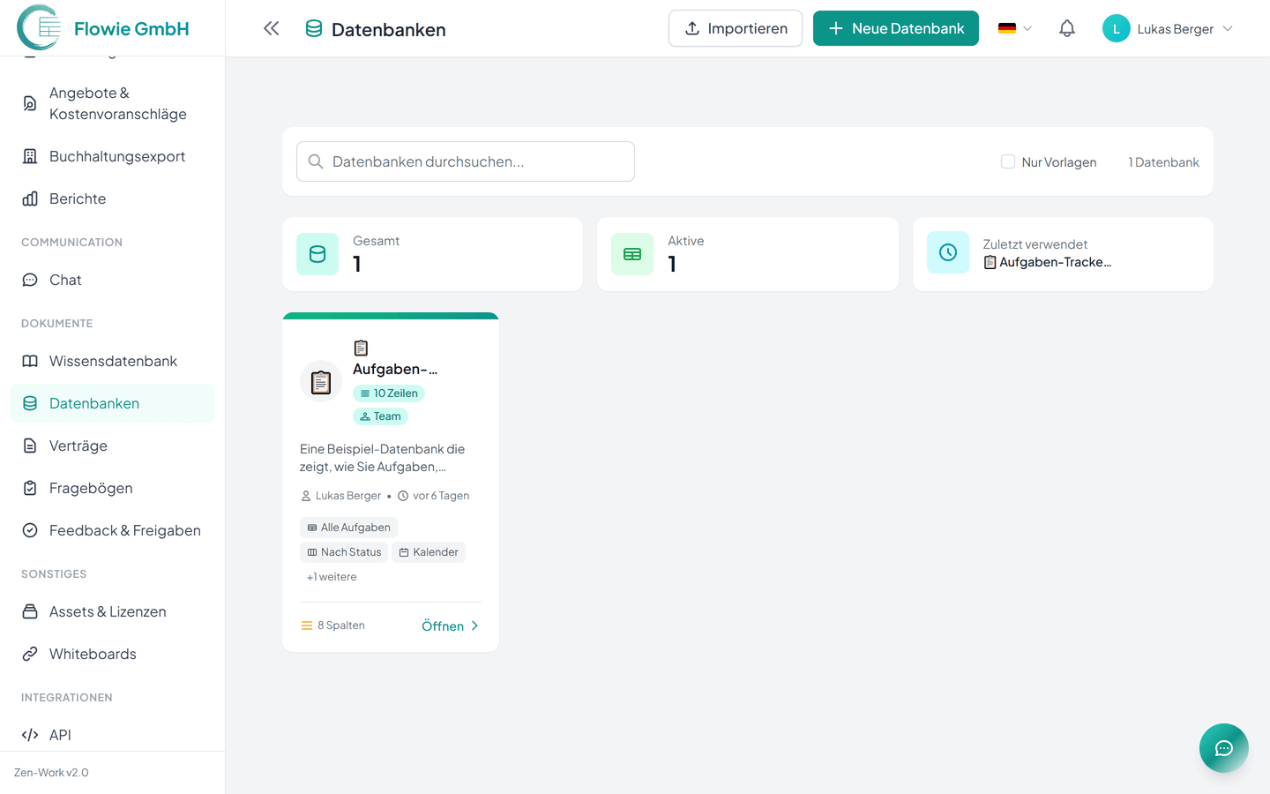Viewport: 1270px width, 794px height.
Task: Focus the Datenbanken durchsuchen search field
Action: pos(466,161)
